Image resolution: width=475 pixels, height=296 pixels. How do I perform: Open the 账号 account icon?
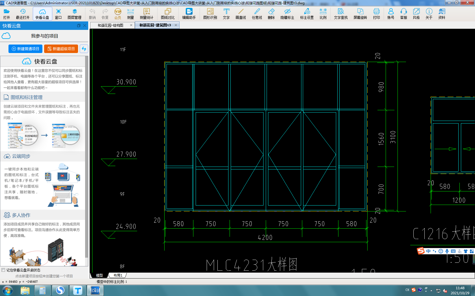(x=391, y=14)
